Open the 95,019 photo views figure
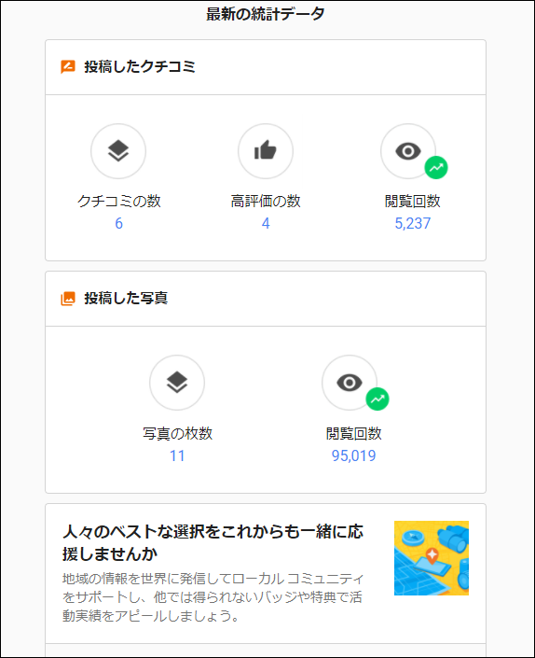This screenshot has width=535, height=658. pyautogui.click(x=354, y=455)
